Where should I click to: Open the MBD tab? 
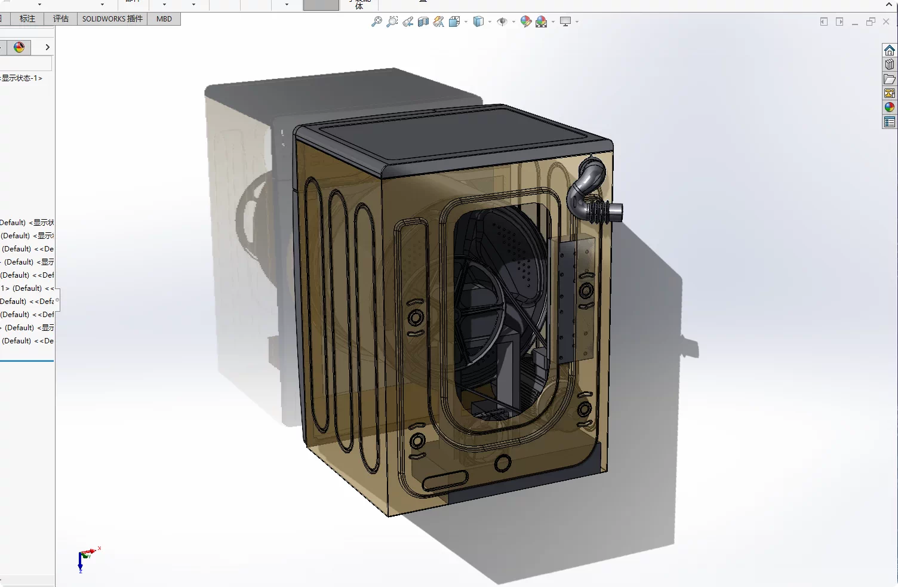coord(164,19)
